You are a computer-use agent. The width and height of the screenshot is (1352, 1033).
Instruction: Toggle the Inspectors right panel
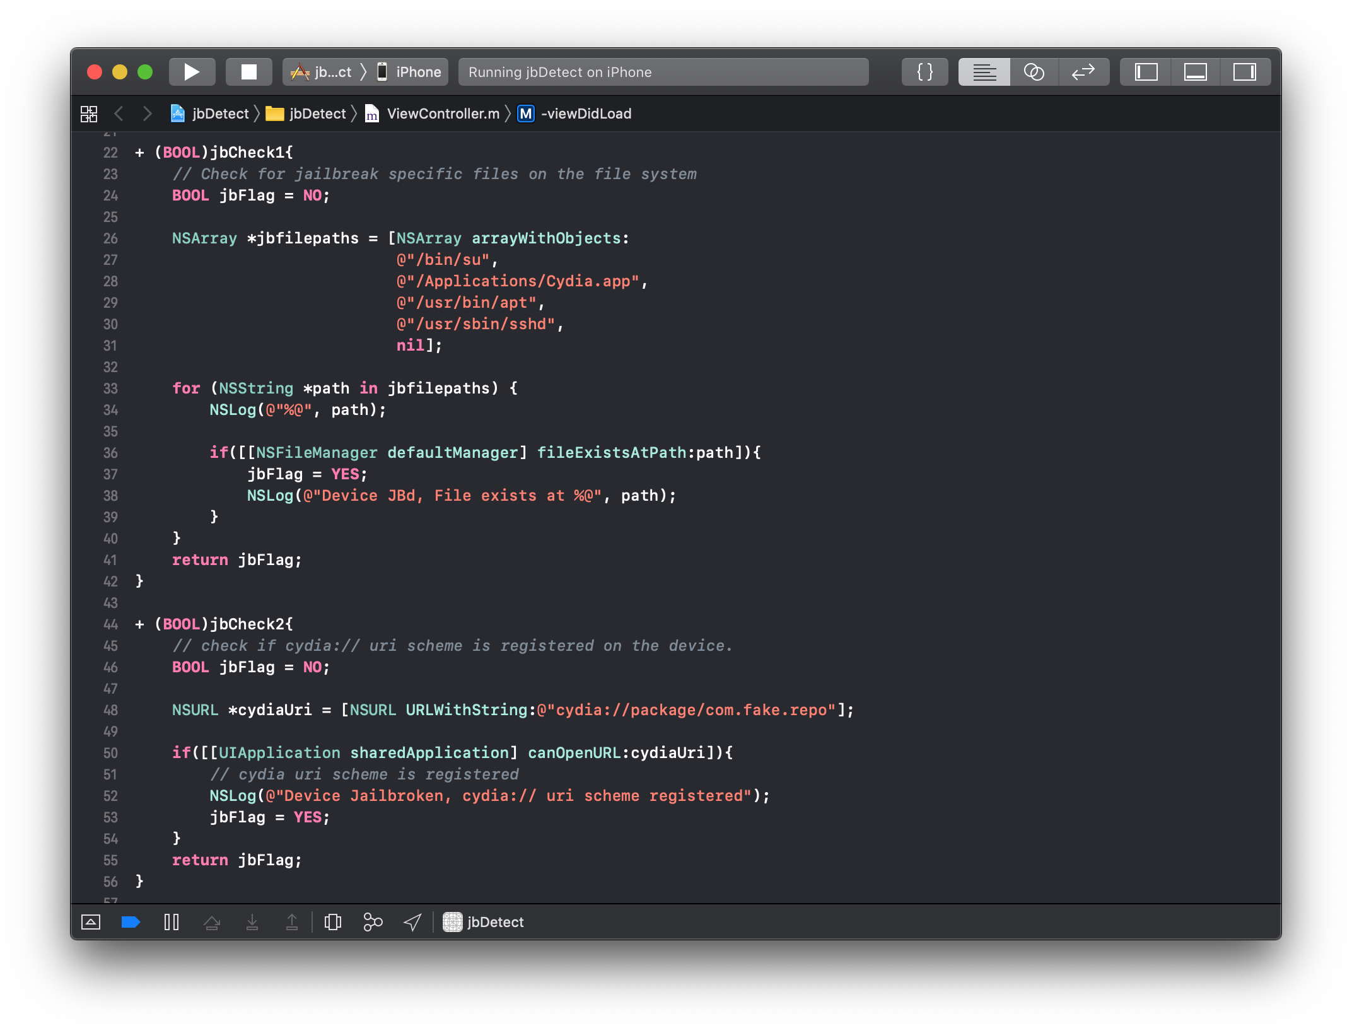(1245, 72)
